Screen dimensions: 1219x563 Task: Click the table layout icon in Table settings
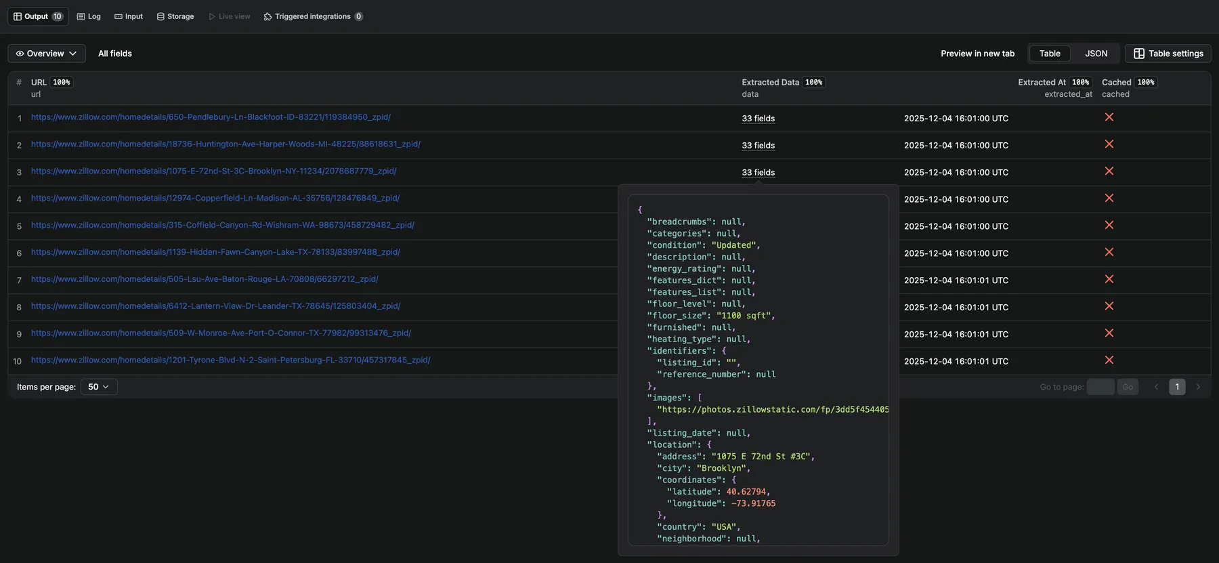[1139, 54]
